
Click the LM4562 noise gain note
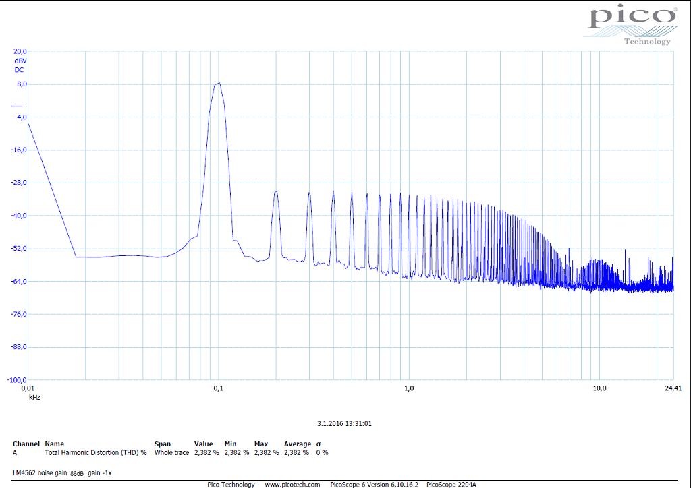coord(40,473)
